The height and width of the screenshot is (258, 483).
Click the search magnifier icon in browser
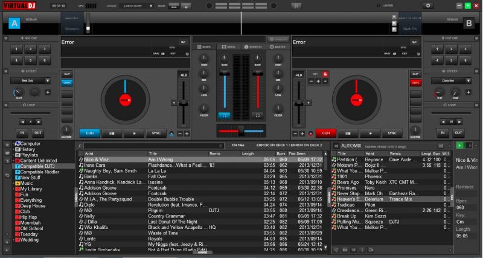[80, 146]
